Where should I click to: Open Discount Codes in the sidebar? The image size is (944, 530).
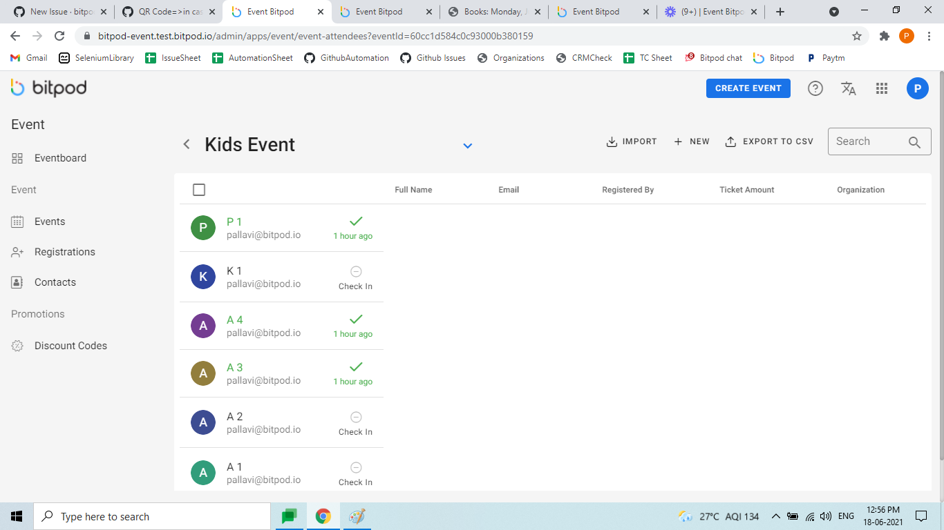(70, 346)
